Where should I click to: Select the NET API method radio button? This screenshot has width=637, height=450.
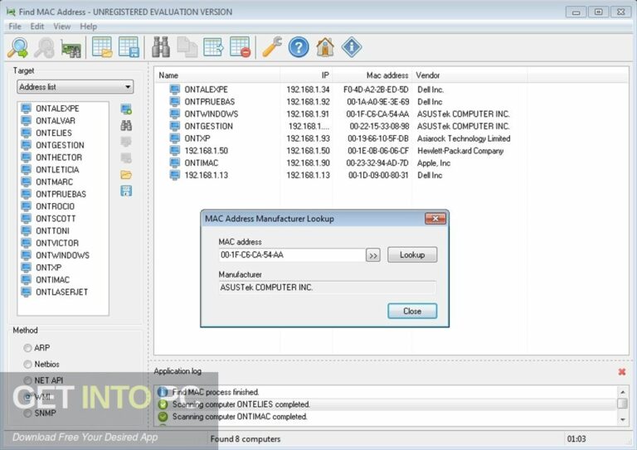pos(27,380)
